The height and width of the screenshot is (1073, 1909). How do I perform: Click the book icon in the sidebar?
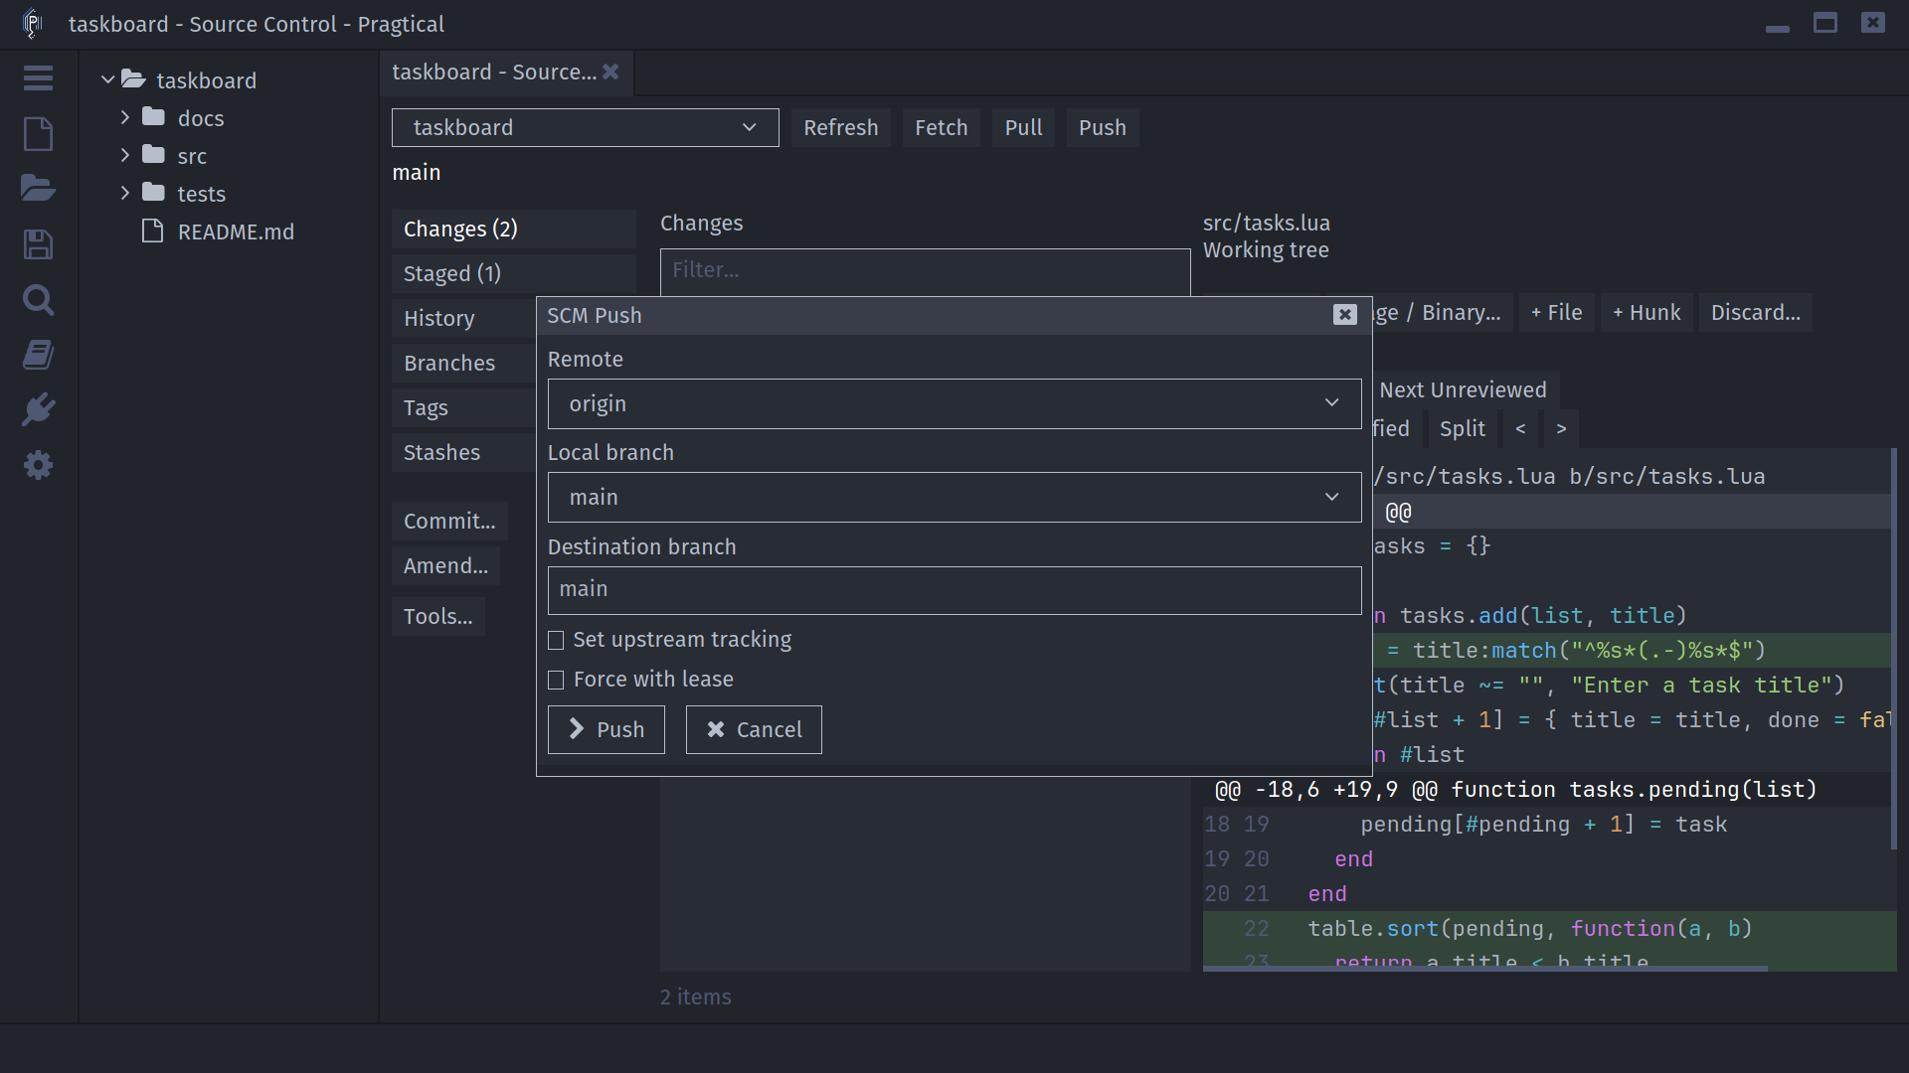(x=38, y=355)
